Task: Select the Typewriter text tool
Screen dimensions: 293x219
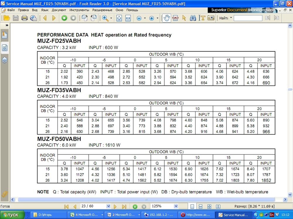Action: pos(202,18)
